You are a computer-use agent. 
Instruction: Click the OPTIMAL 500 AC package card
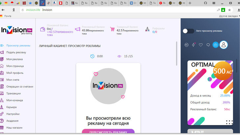click(x=210, y=93)
